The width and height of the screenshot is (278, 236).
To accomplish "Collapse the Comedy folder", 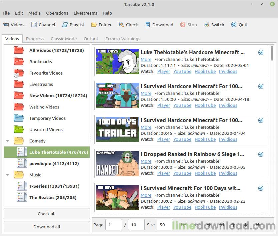I will pos(7,141).
